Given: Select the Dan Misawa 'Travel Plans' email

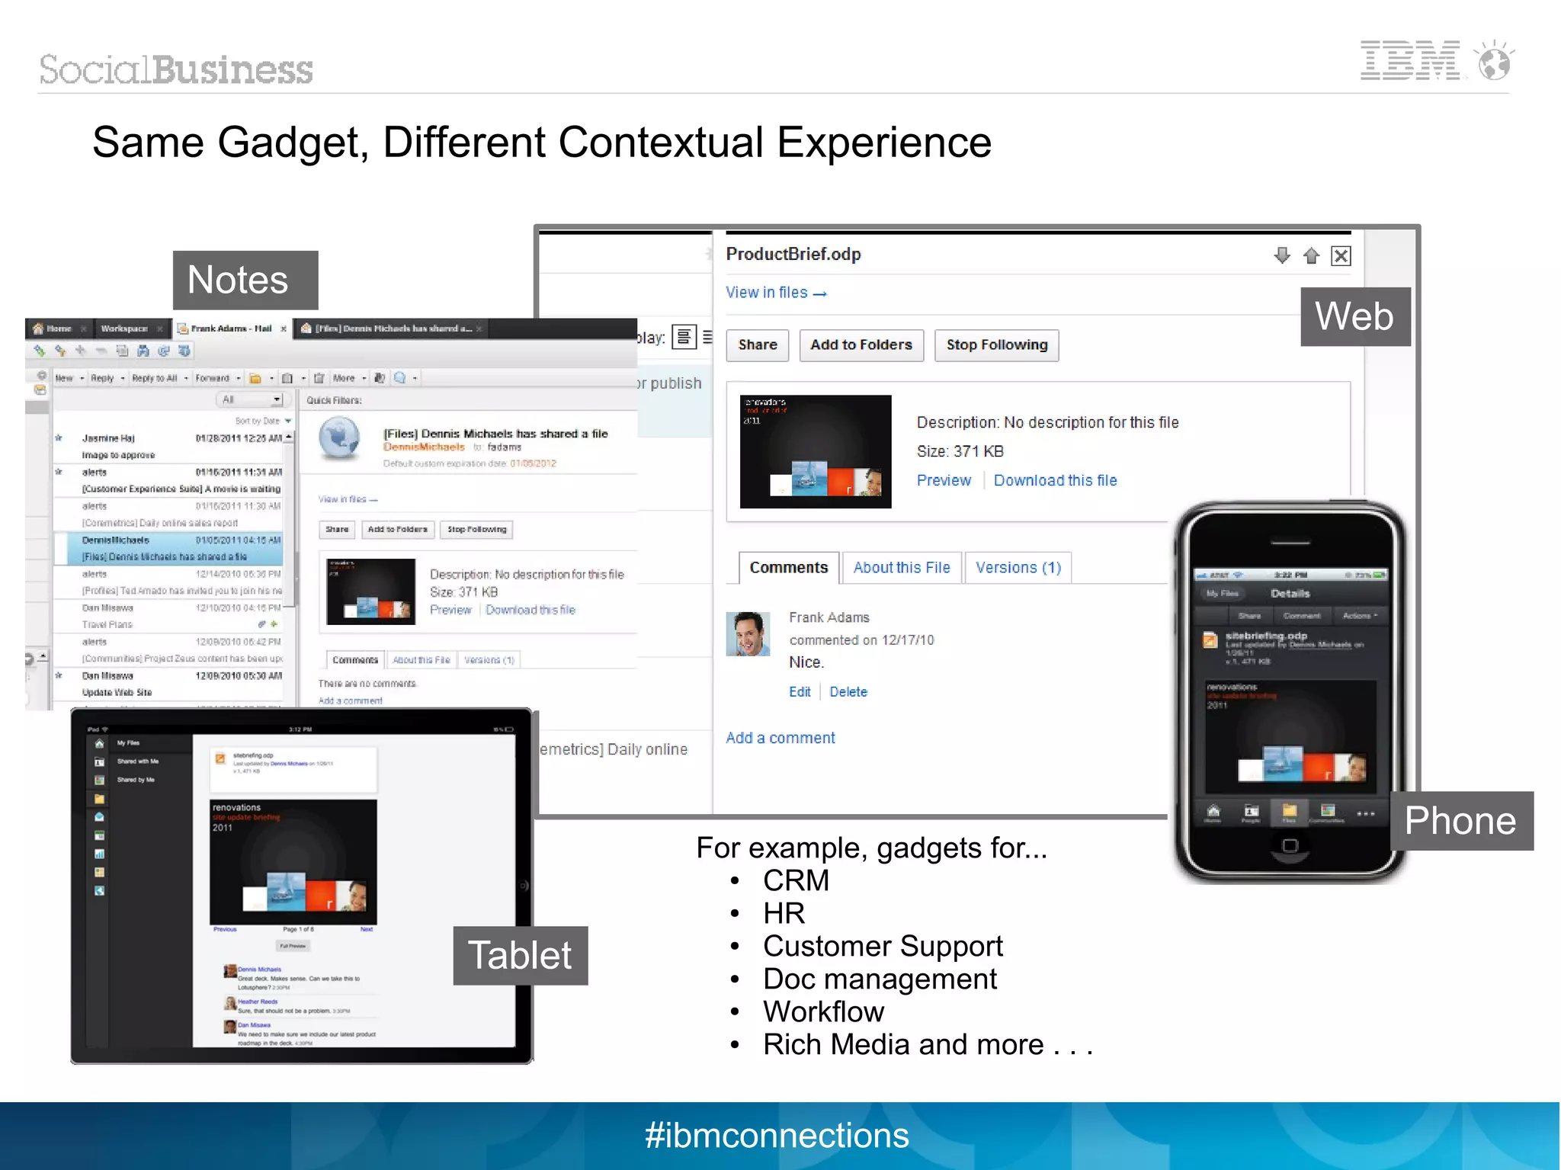Looking at the screenshot, I should 168,616.
